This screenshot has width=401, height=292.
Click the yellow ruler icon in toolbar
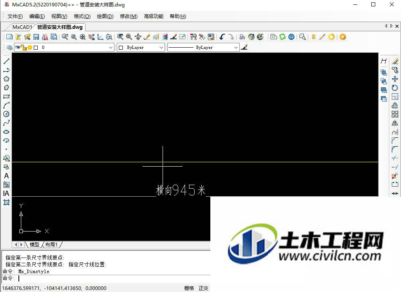tap(313, 37)
